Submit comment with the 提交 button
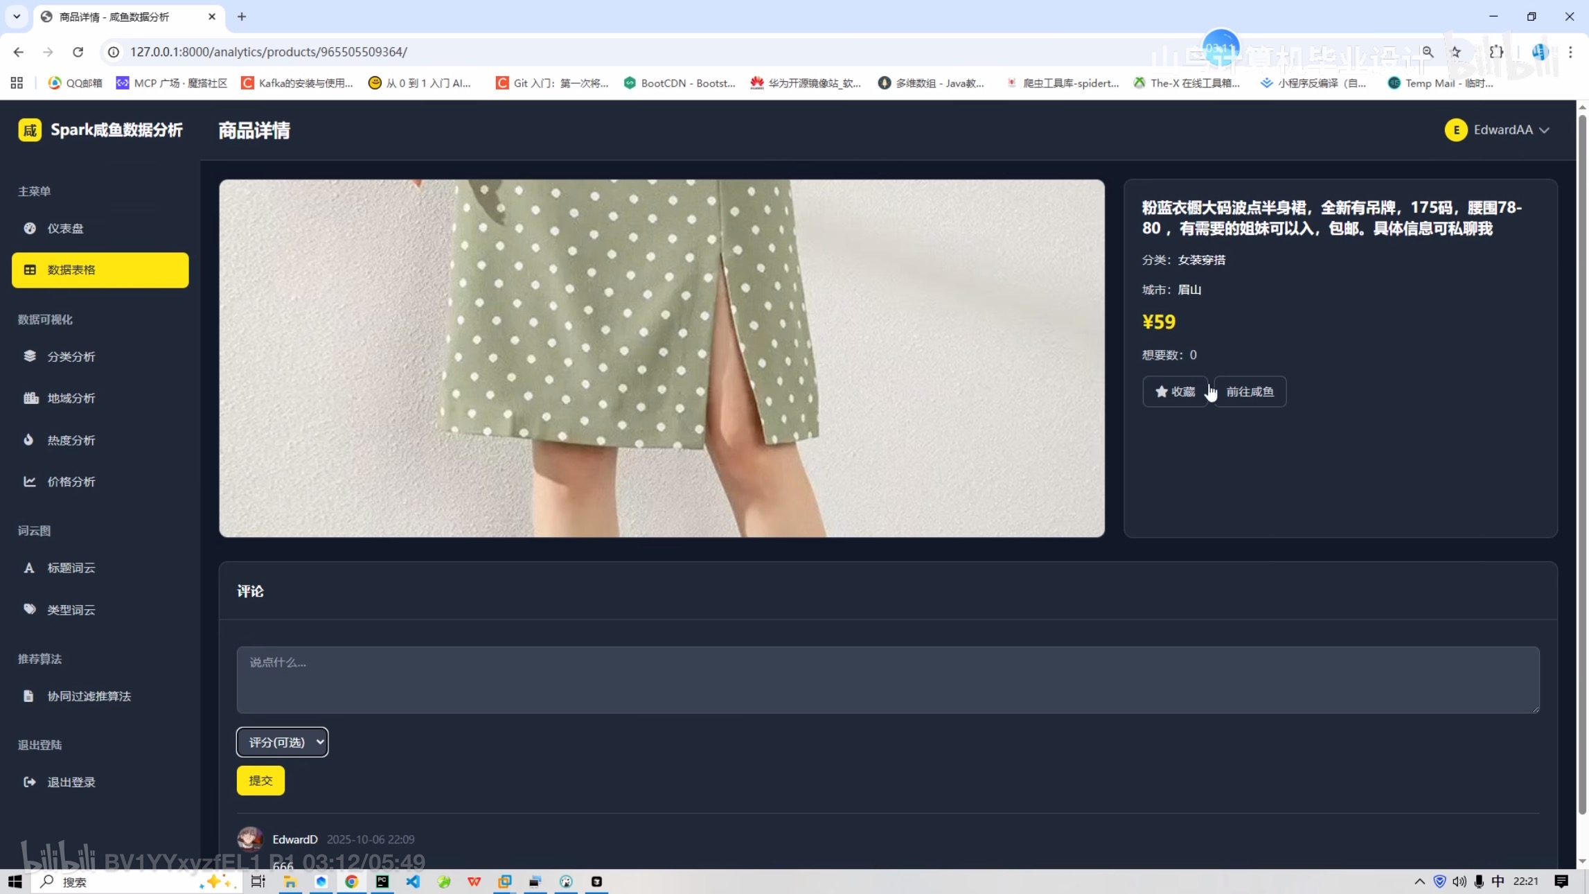The height and width of the screenshot is (894, 1589). coord(260,780)
